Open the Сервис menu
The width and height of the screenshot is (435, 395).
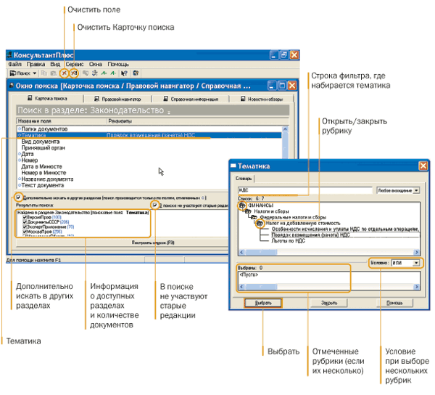tap(75, 64)
